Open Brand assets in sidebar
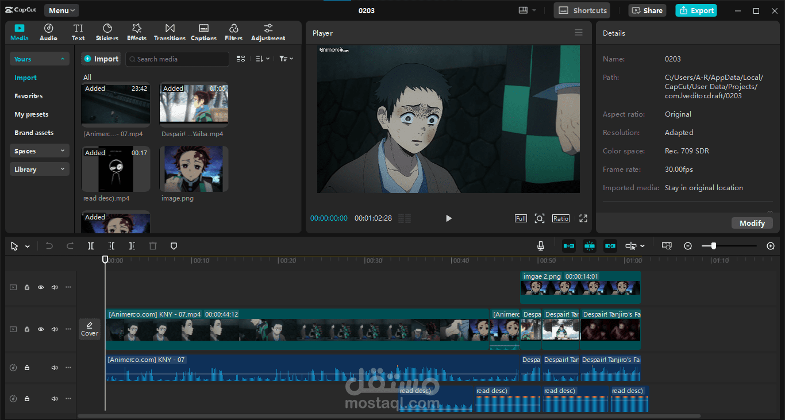 tap(34, 133)
